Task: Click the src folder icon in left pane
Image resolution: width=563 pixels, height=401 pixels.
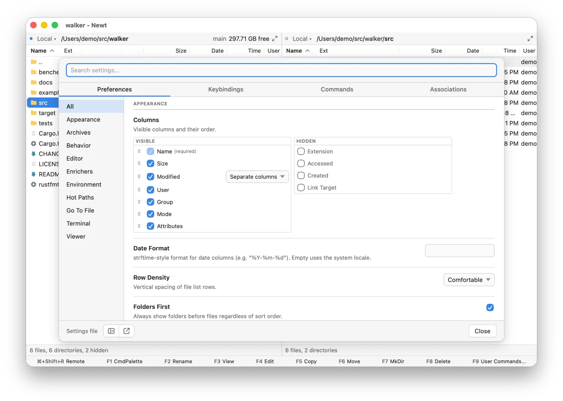Action: pos(34,103)
